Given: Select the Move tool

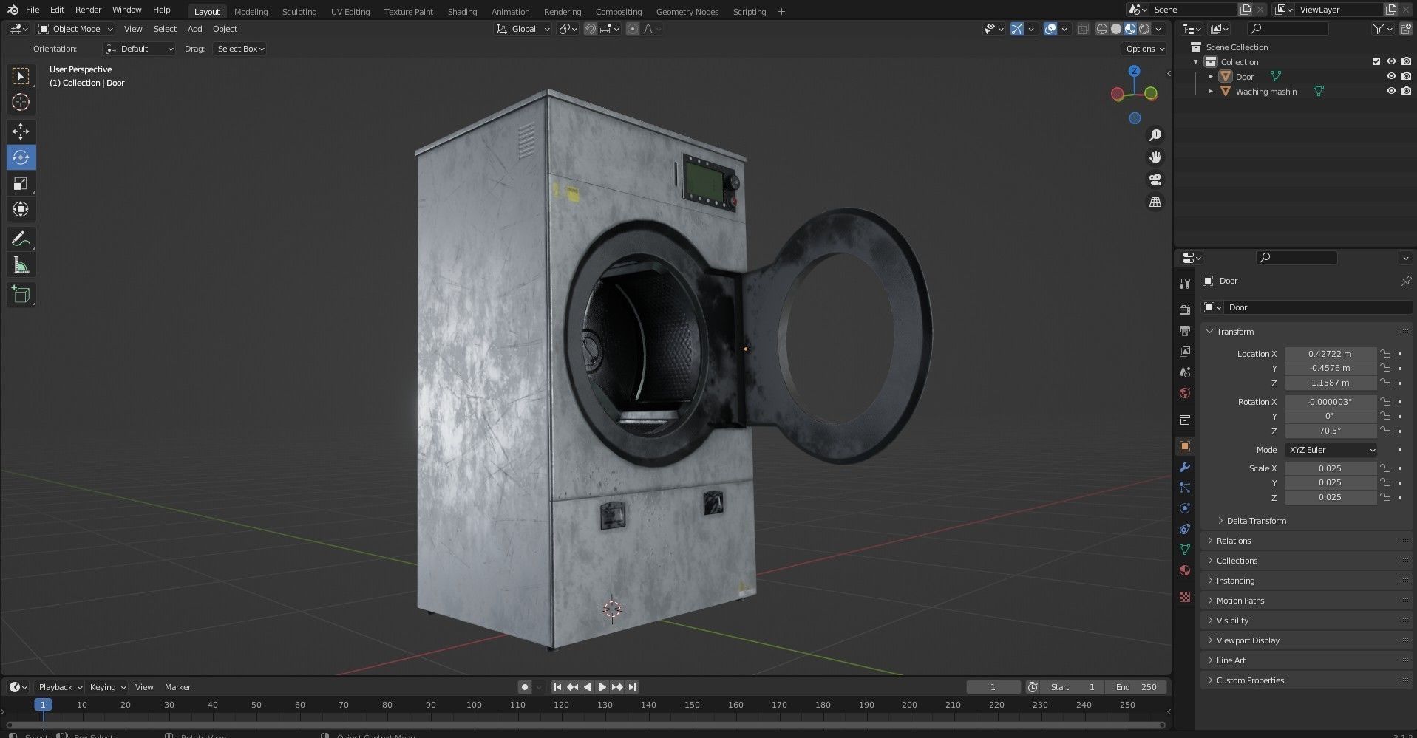Looking at the screenshot, I should click(21, 131).
